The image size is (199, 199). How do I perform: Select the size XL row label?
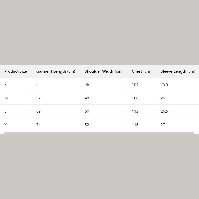[x=6, y=125]
